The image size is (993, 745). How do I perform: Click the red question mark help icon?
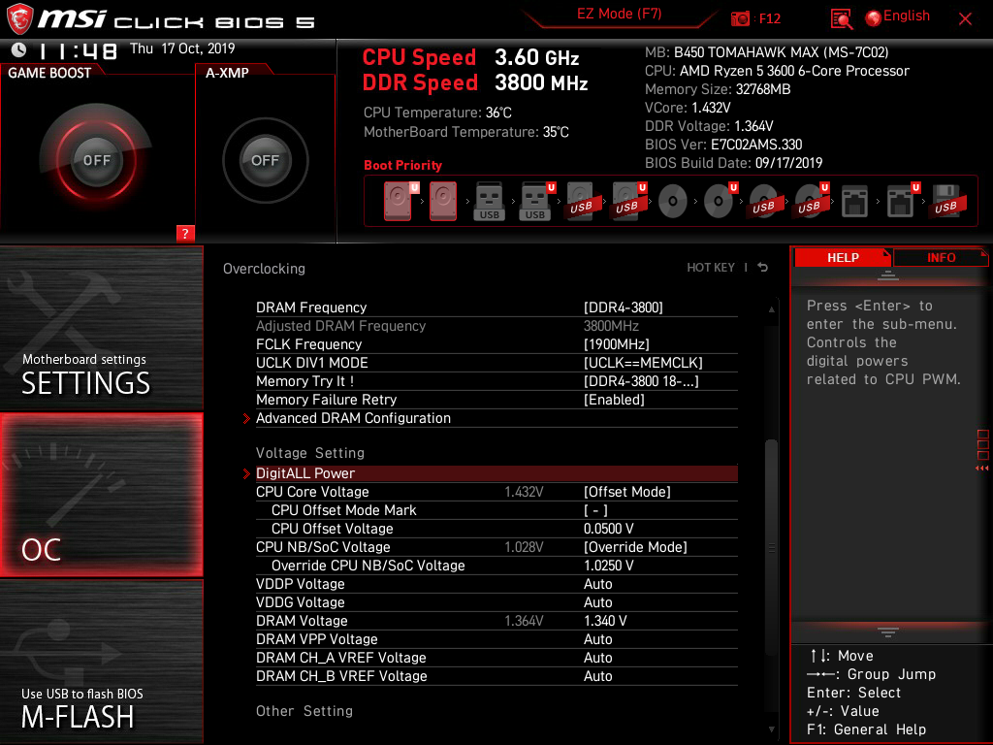click(x=185, y=233)
